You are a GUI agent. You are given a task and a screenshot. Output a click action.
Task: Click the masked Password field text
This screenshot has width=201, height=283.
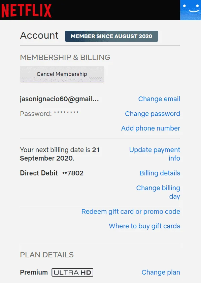point(49,114)
